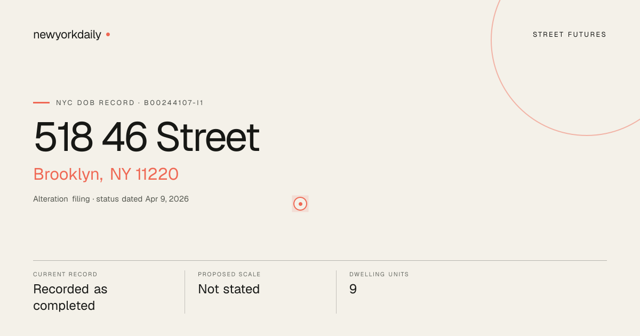Click the Brooklyn, NY 11220 text

click(106, 174)
